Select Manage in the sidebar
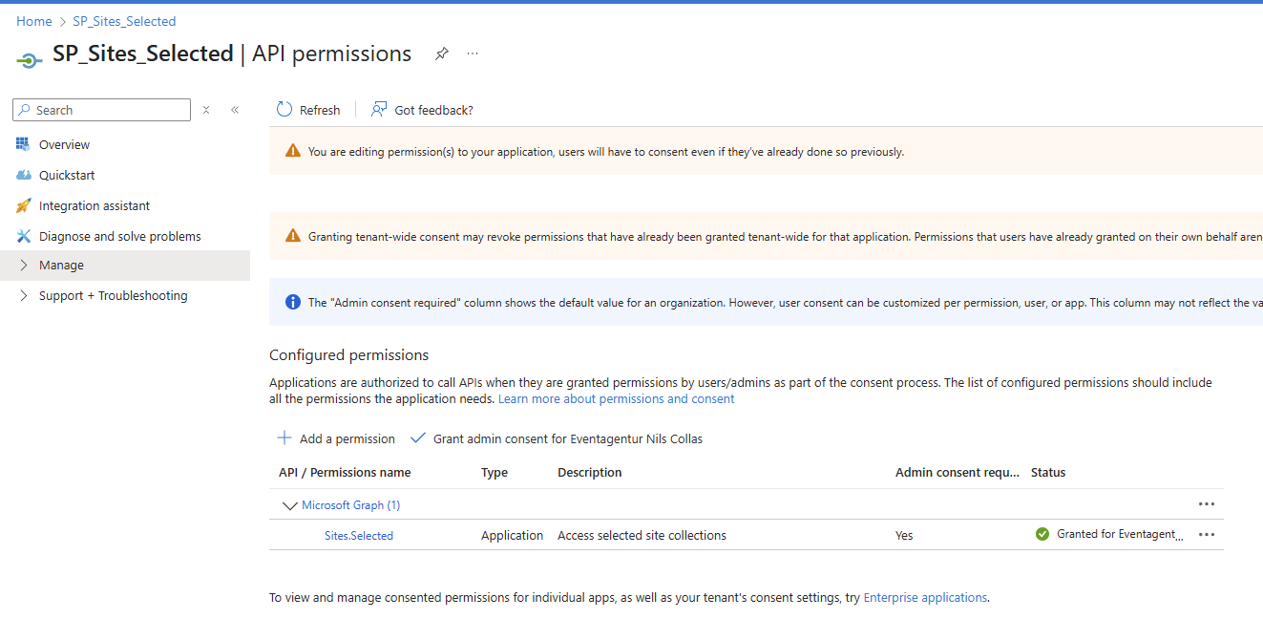Image resolution: width=1263 pixels, height=619 pixels. click(125, 266)
